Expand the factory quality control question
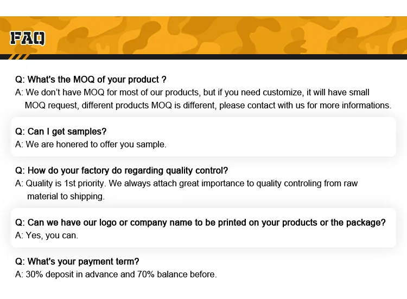 click(x=122, y=170)
